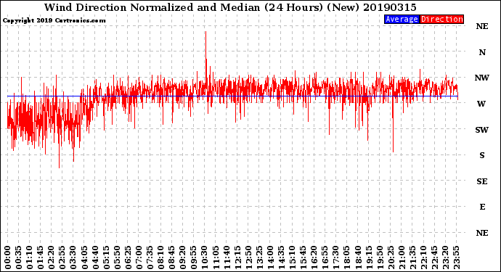Click the 04:40 time axis label

(x=95, y=257)
